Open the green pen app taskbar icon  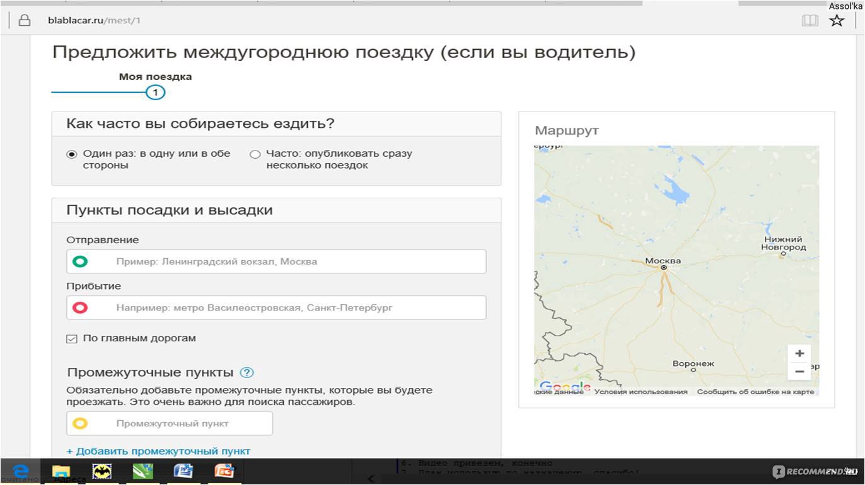(x=142, y=471)
